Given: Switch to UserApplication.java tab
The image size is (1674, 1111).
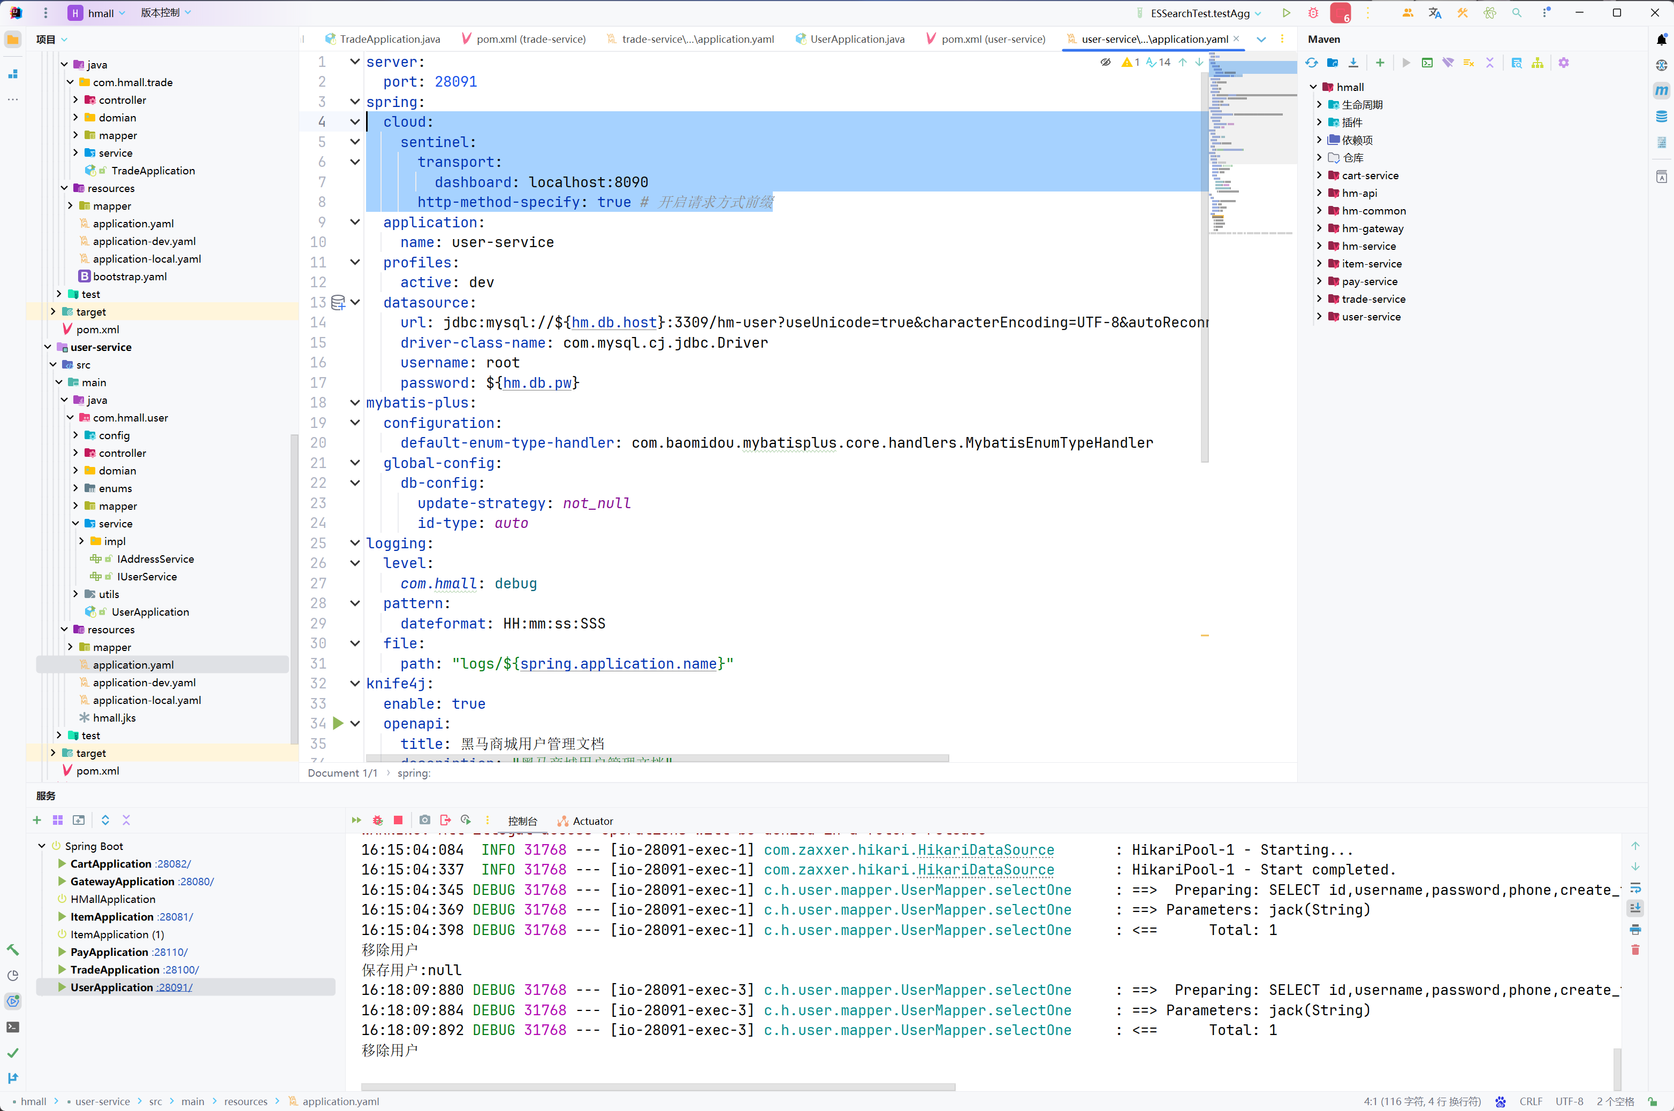Looking at the screenshot, I should [x=856, y=39].
